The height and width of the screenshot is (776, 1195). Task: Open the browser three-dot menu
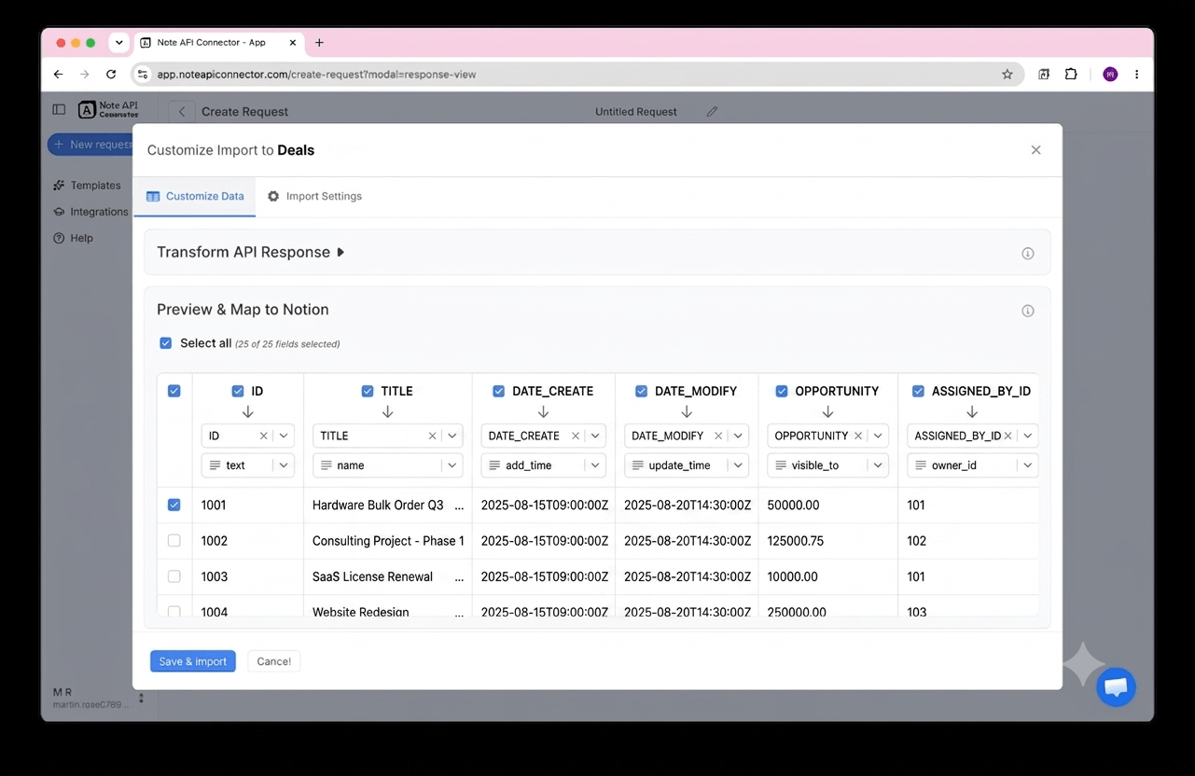click(1136, 75)
